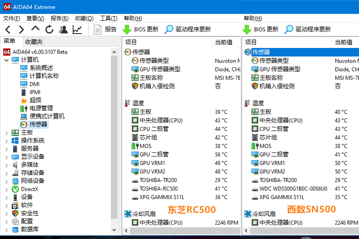Click the 报告 report button
The width and height of the screenshot is (359, 239).
(x=105, y=30)
